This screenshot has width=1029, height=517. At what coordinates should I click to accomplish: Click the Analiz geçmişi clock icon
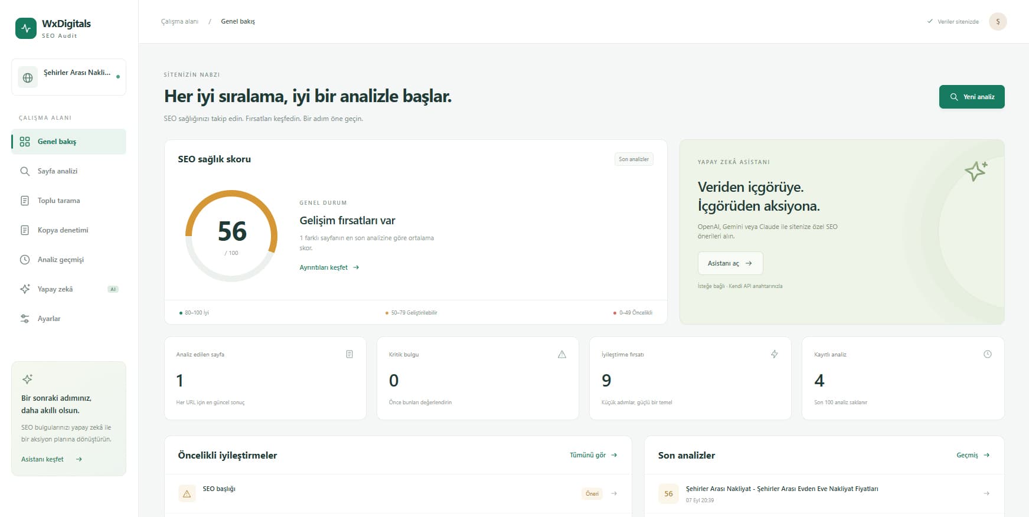[x=25, y=260]
